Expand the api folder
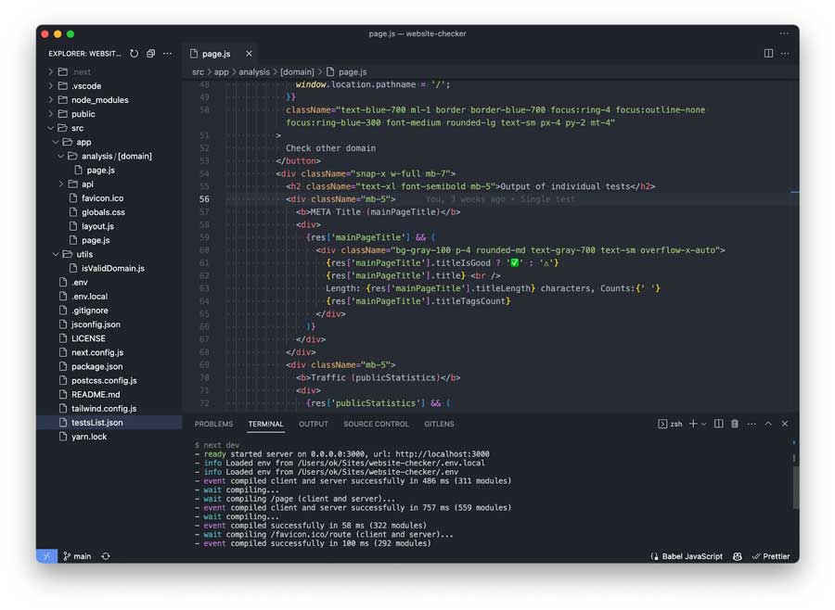Image resolution: width=835 pixels, height=610 pixels. tap(87, 184)
